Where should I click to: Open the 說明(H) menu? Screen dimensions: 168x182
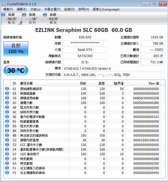tap(84, 9)
